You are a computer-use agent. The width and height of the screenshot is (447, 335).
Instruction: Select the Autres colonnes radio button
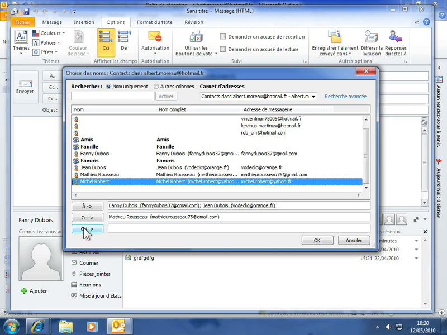point(156,87)
